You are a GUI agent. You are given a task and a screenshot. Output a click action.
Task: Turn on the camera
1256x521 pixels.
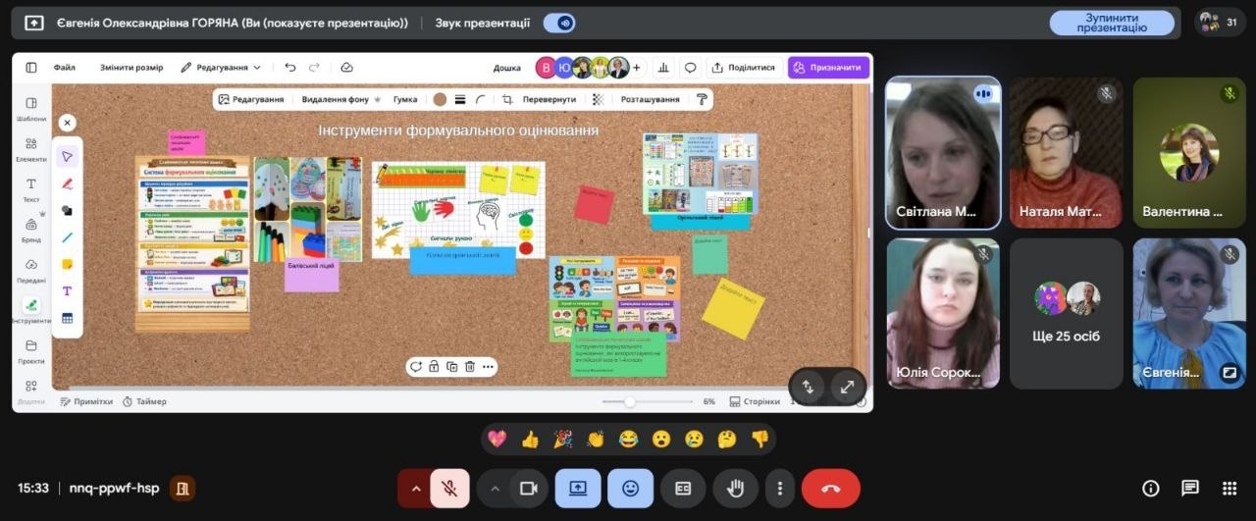(x=529, y=489)
